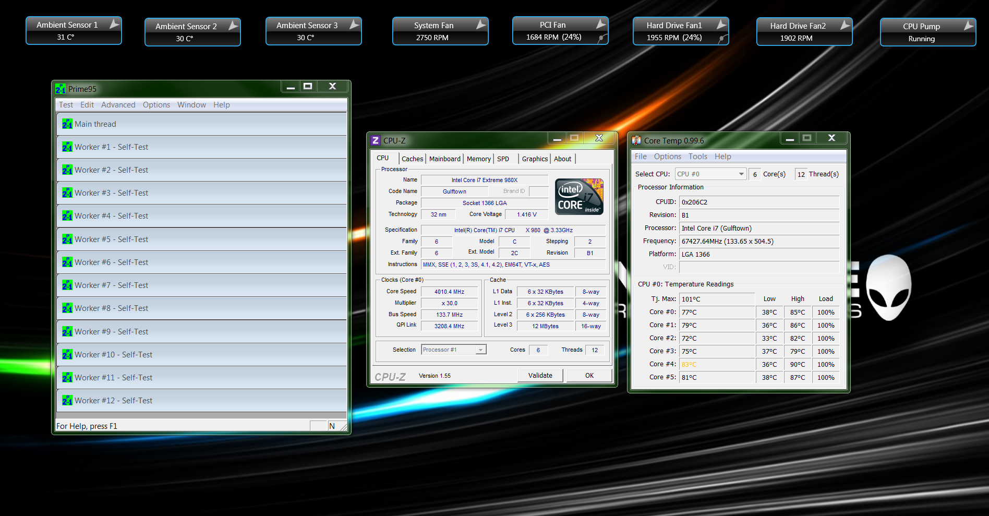The width and height of the screenshot is (989, 516).
Task: Click the arrow icon on Ambient Sensor 3 widget
Action: pyautogui.click(x=354, y=25)
